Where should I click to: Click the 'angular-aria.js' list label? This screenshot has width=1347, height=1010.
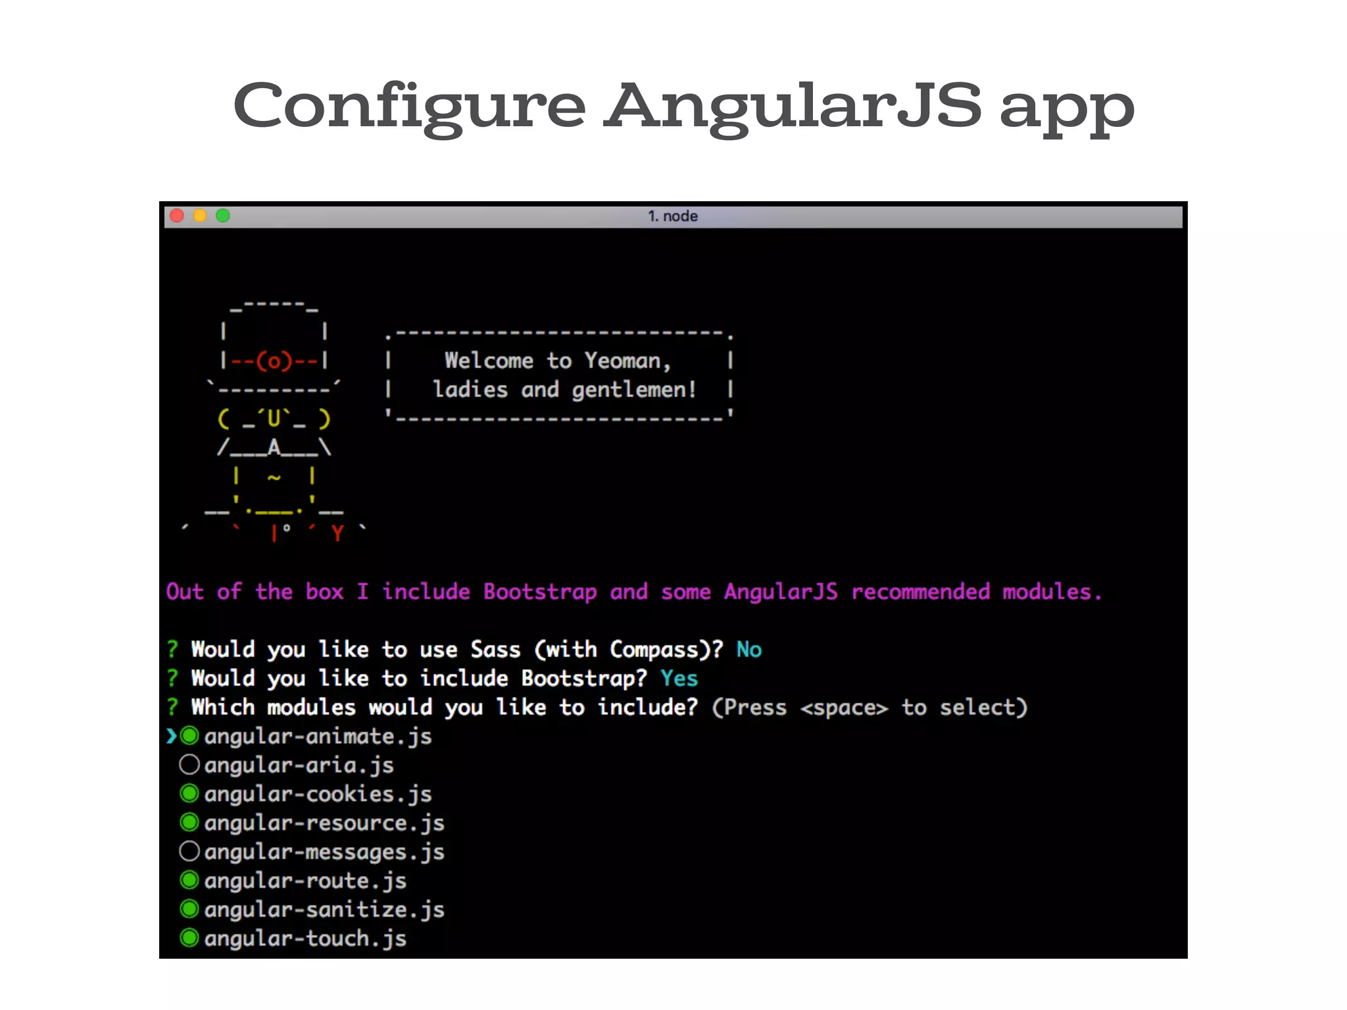pyautogui.click(x=299, y=766)
